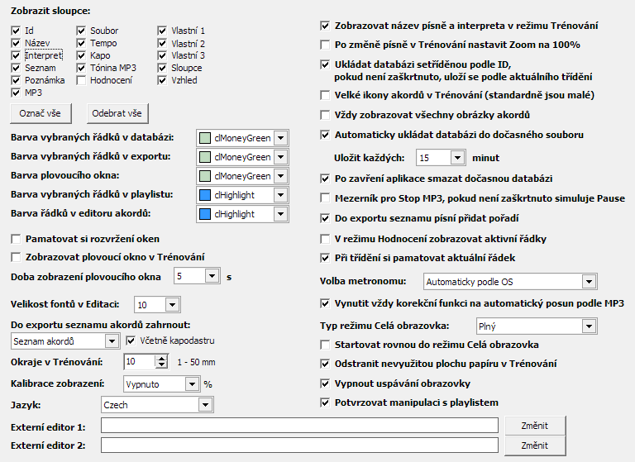635x462 pixels.
Task: Toggle Po zavření aplikace smazat dočasnou databázi
Action: click(325, 179)
